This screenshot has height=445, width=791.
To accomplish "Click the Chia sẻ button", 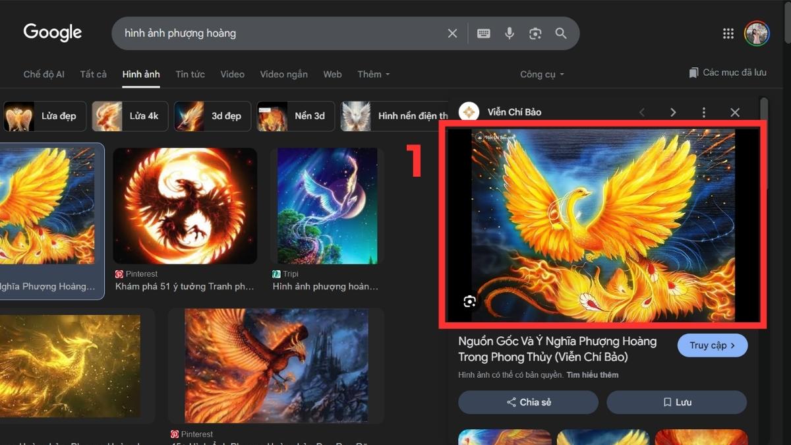I will [528, 402].
